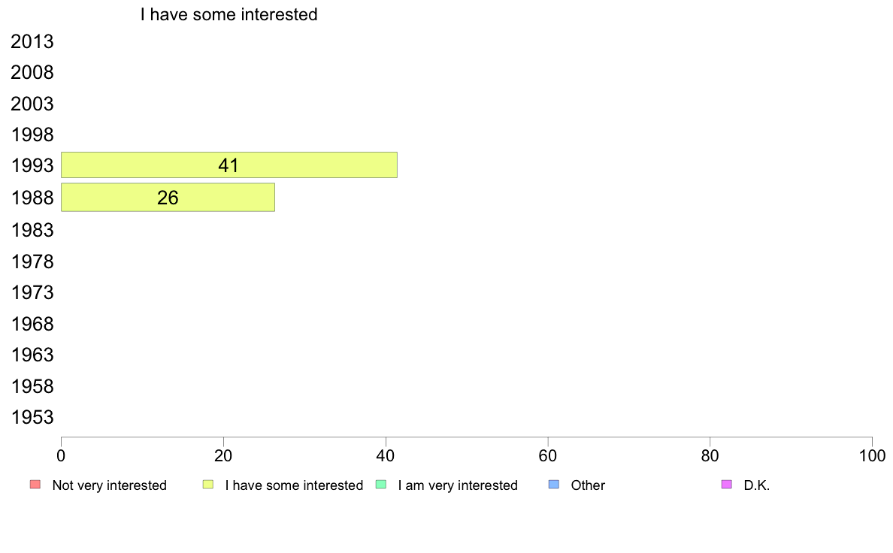The image size is (893, 553).
Task: Click the D.K. legend text
Action: click(757, 485)
